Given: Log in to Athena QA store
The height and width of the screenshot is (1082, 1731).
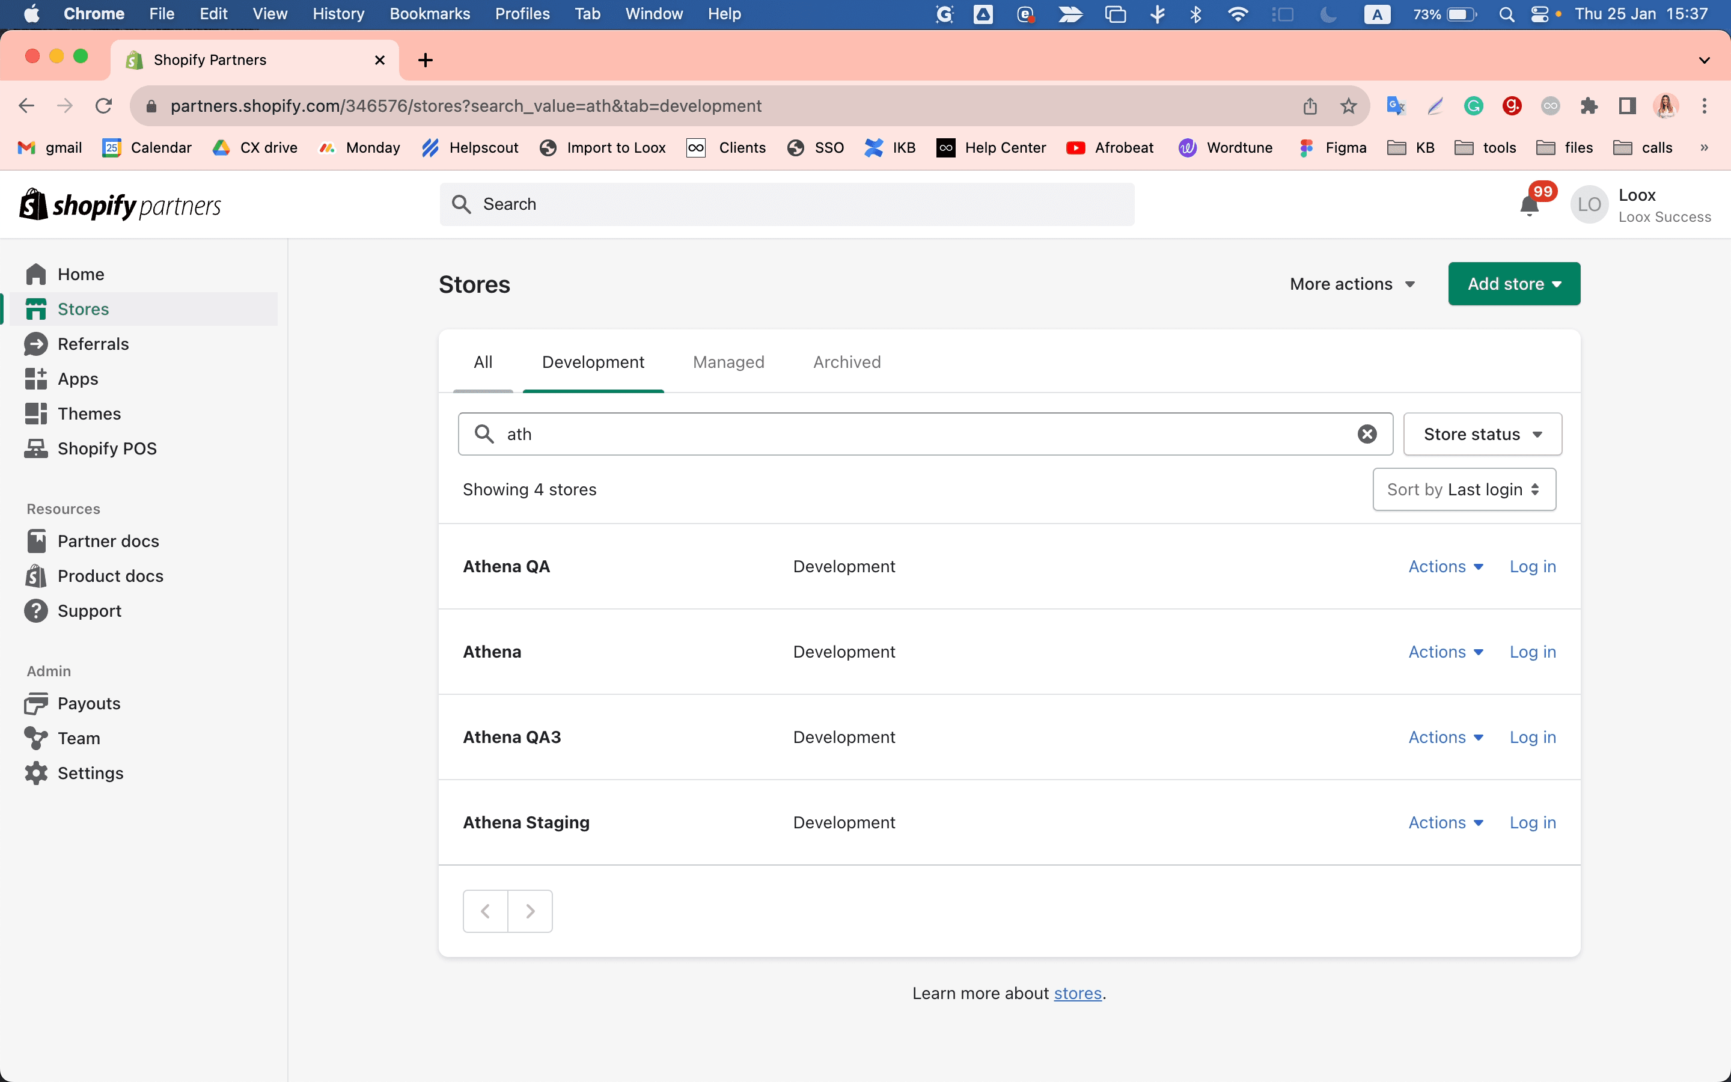Looking at the screenshot, I should coord(1533,566).
